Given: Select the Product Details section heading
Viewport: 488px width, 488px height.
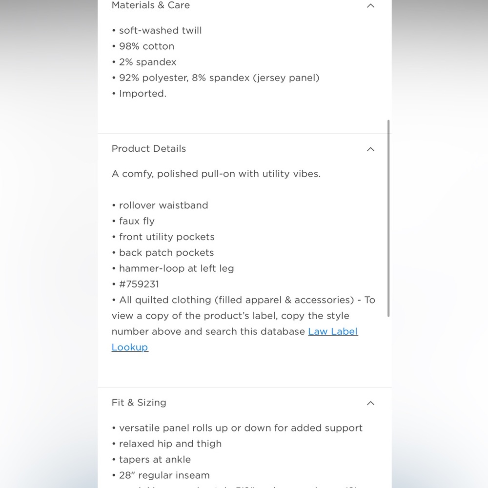Looking at the screenshot, I should coord(149,148).
